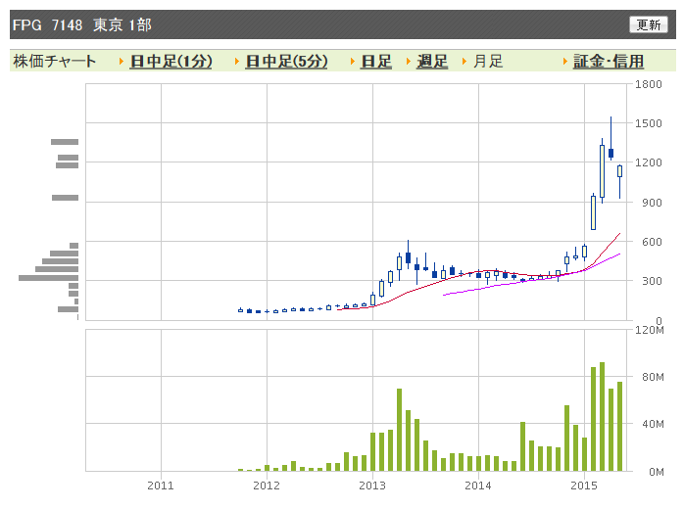
Task: Click the long candlestick with wick reaching 1500
Action: tap(611, 139)
